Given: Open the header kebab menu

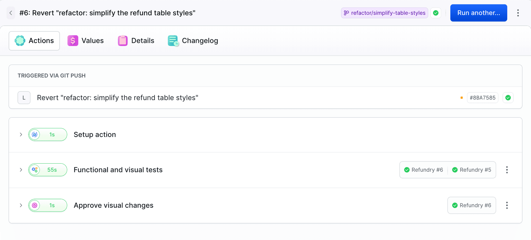Looking at the screenshot, I should click(x=518, y=13).
